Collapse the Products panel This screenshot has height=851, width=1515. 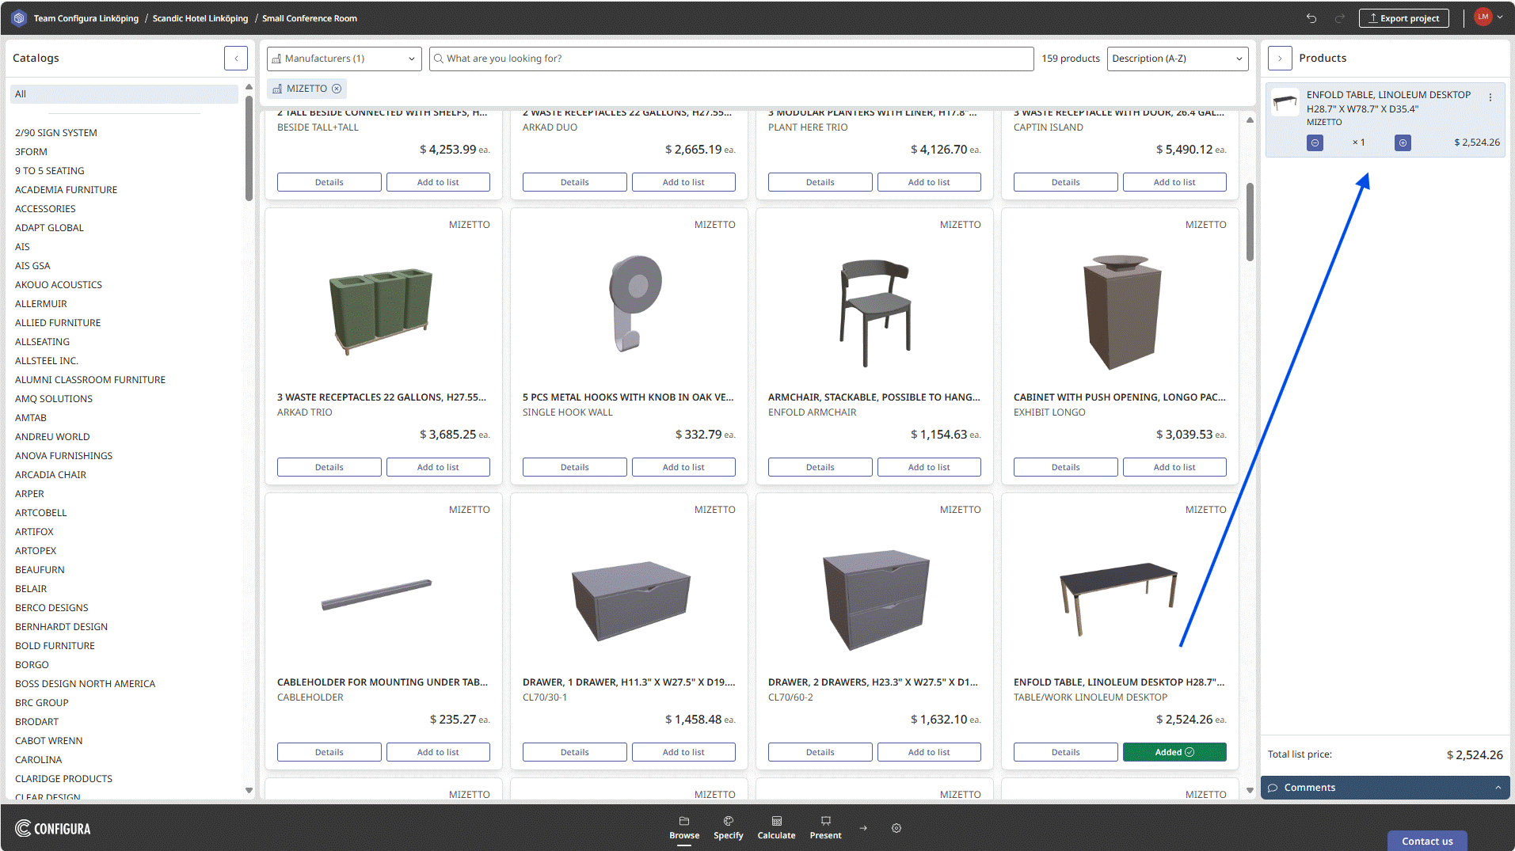point(1280,58)
